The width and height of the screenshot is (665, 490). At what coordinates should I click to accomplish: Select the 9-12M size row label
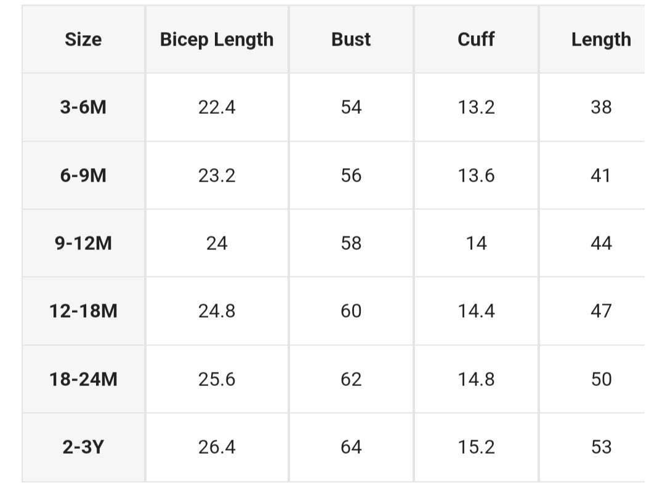coord(83,243)
